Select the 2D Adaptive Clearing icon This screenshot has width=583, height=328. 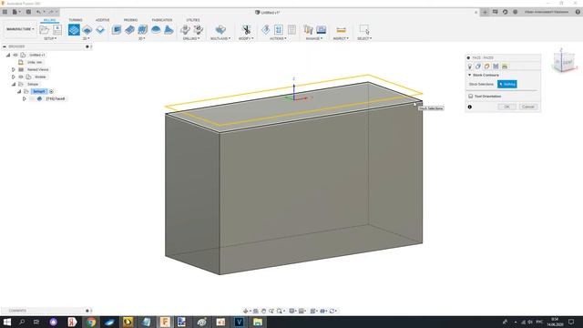point(87,30)
